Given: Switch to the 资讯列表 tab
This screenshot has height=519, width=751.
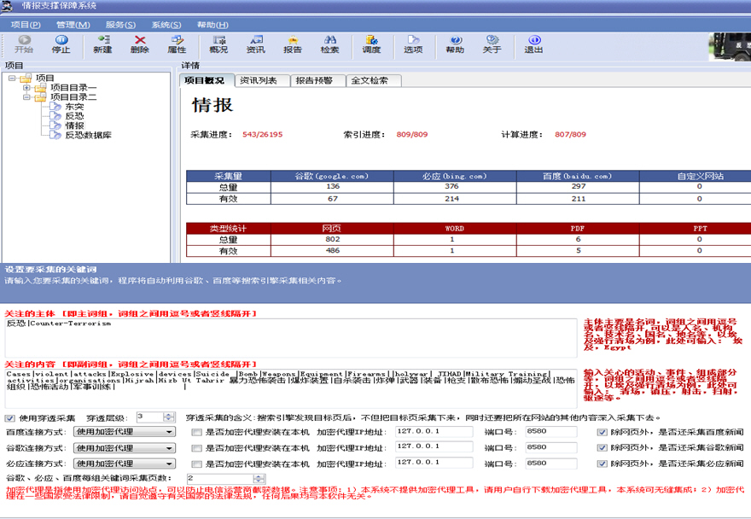Looking at the screenshot, I should (262, 80).
